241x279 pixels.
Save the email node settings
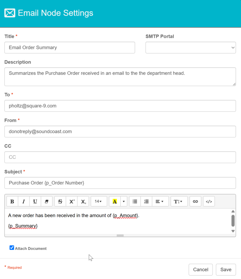tap(226, 270)
